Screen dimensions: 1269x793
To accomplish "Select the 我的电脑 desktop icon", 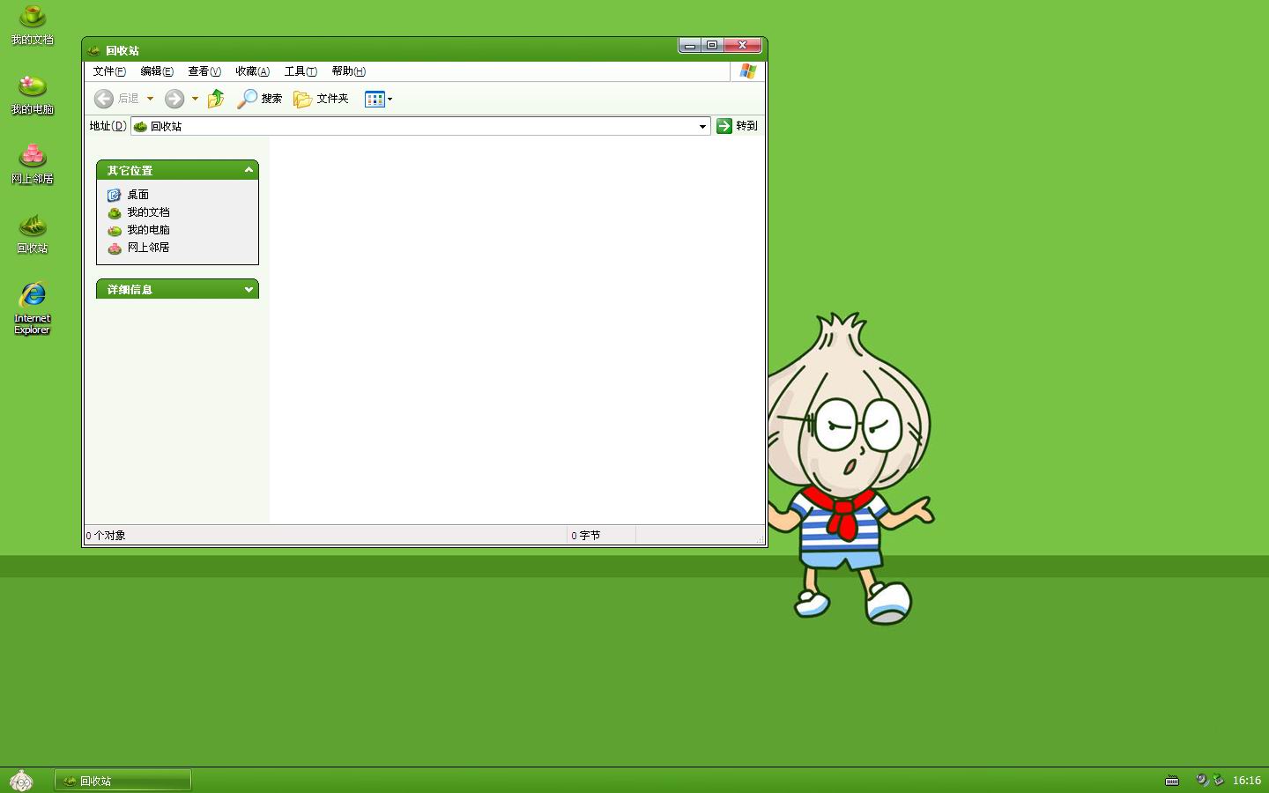I will (33, 94).
